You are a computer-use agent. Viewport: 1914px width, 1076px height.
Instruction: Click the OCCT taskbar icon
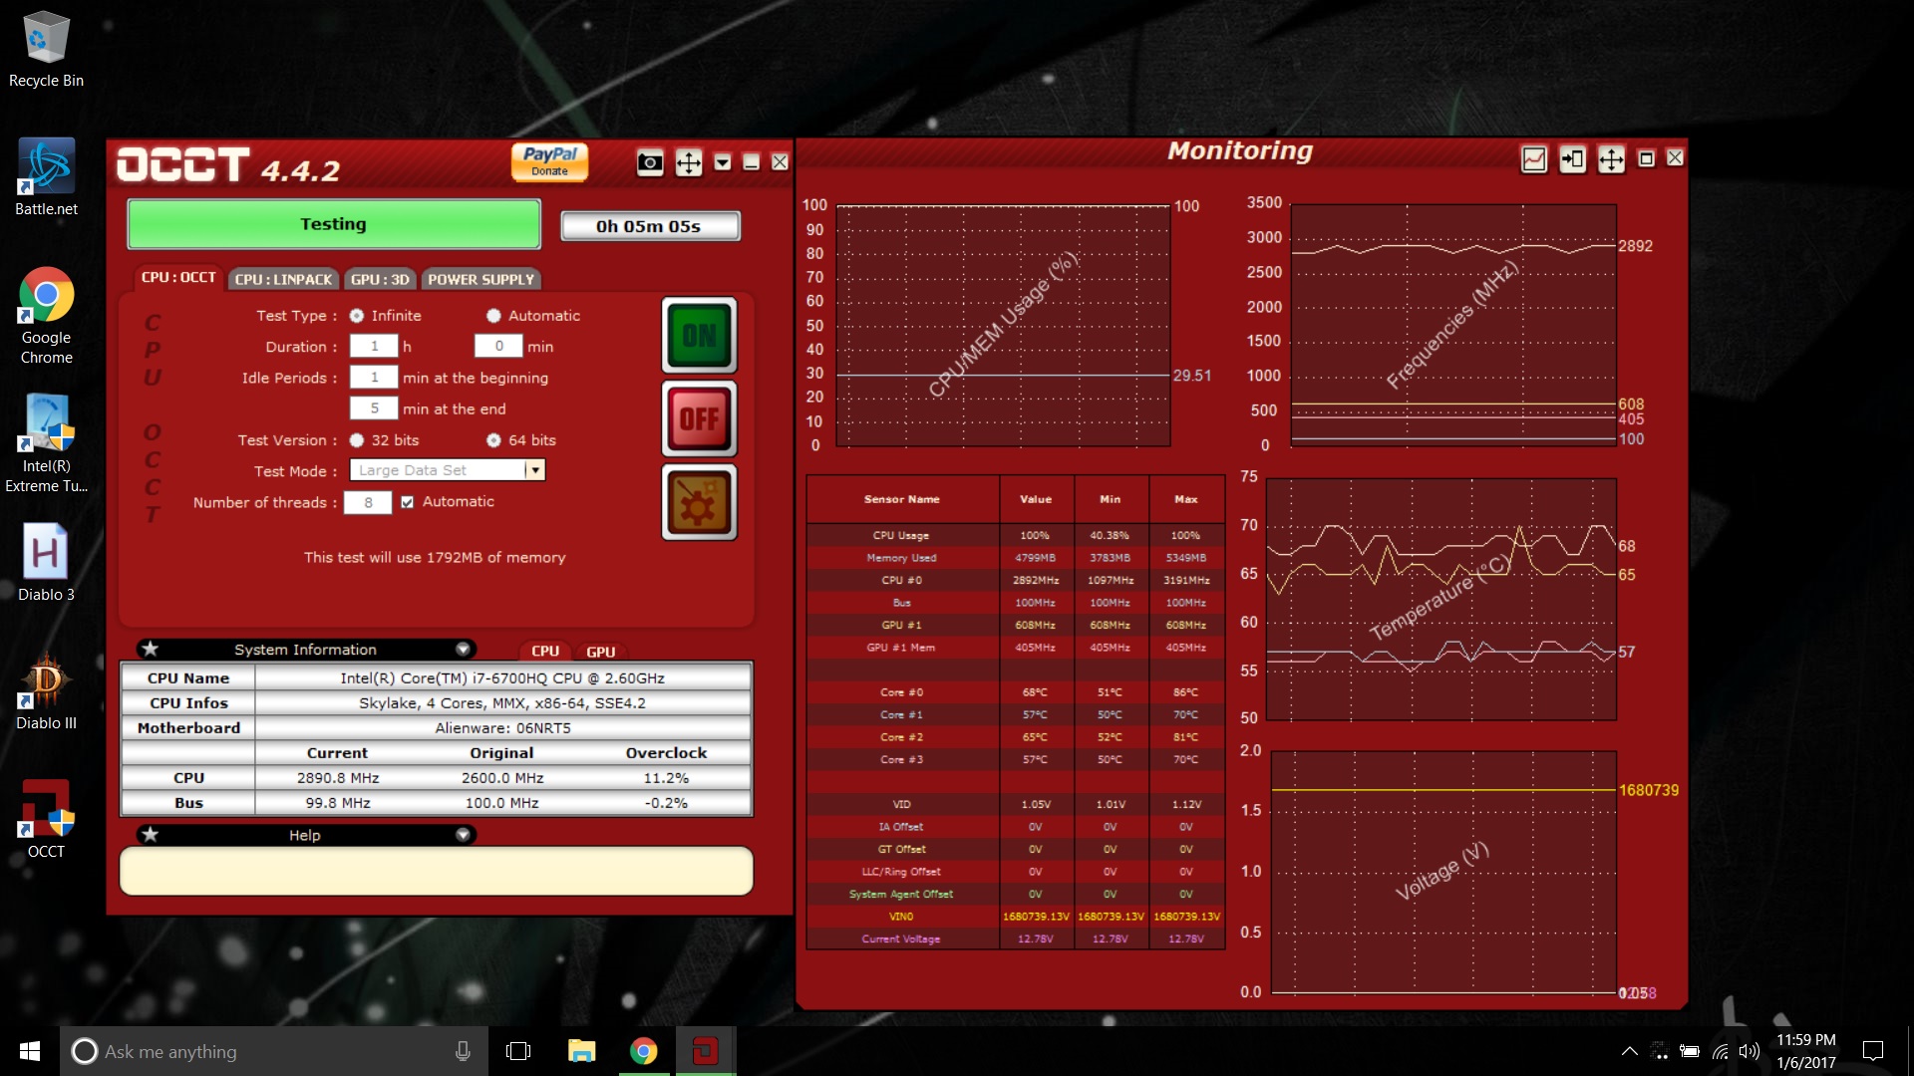[706, 1051]
